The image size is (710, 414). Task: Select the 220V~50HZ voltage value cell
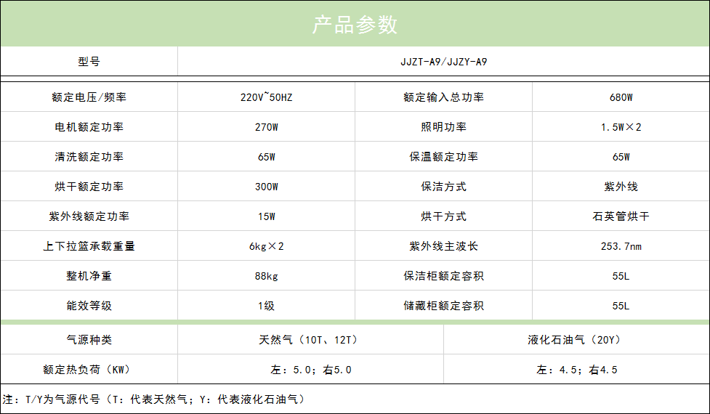tap(266, 97)
